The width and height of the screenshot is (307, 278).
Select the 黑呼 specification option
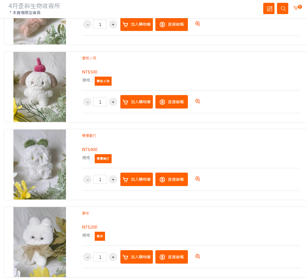pyautogui.click(x=100, y=236)
